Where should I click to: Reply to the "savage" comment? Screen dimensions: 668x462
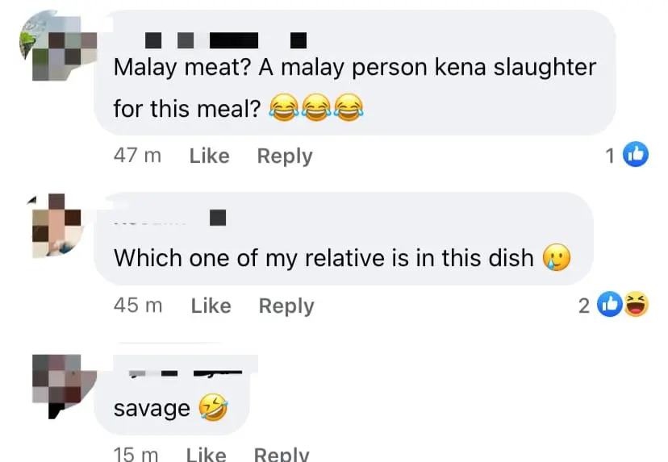coord(281,455)
